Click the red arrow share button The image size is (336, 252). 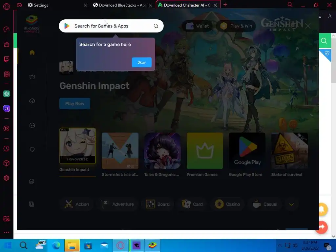pyautogui.click(x=322, y=227)
